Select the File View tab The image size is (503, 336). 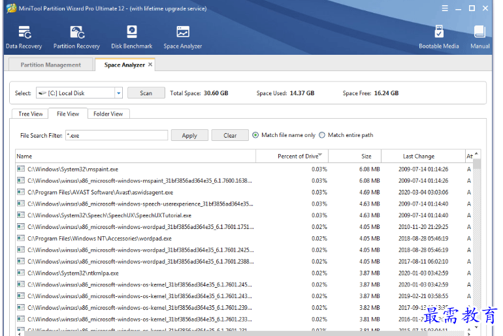pos(68,114)
